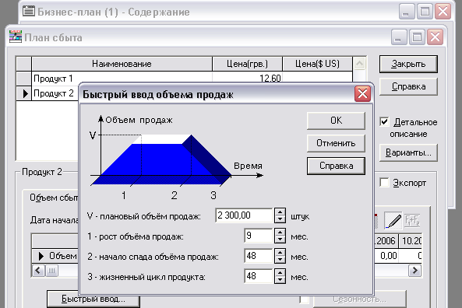The height and width of the screenshot is (308, 462).
Task: Click the pencil edit icon
Action: click(393, 221)
